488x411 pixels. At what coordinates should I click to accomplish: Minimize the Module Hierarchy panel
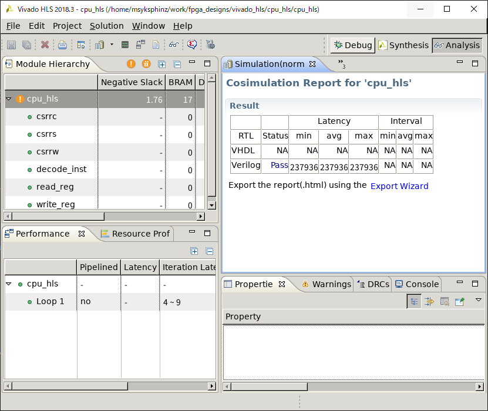coord(192,62)
